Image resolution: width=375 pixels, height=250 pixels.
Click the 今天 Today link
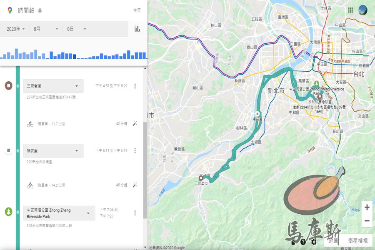tap(137, 11)
